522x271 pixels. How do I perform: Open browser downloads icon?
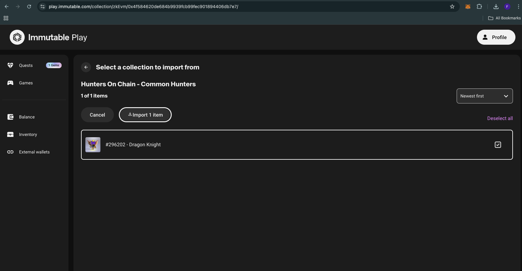point(496,7)
